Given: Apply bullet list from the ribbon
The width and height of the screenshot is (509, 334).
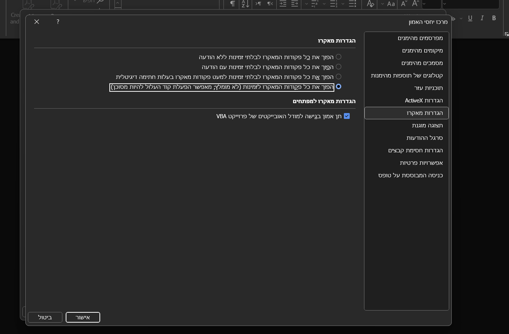Looking at the screenshot, I should 352,4.
